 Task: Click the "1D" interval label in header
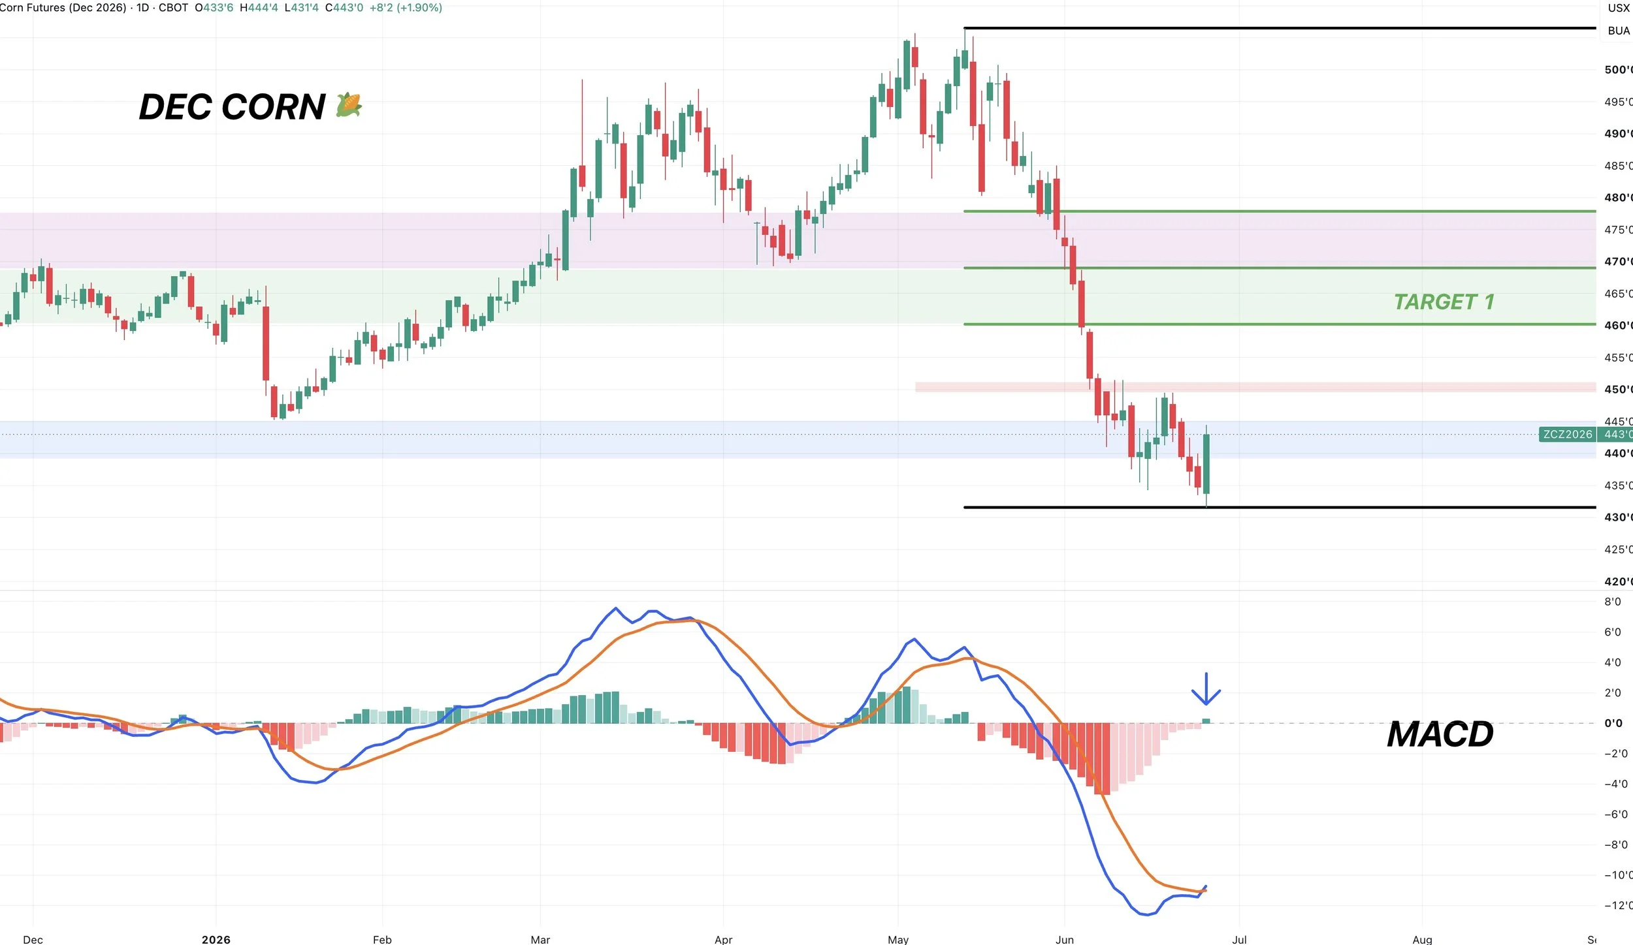pos(143,8)
